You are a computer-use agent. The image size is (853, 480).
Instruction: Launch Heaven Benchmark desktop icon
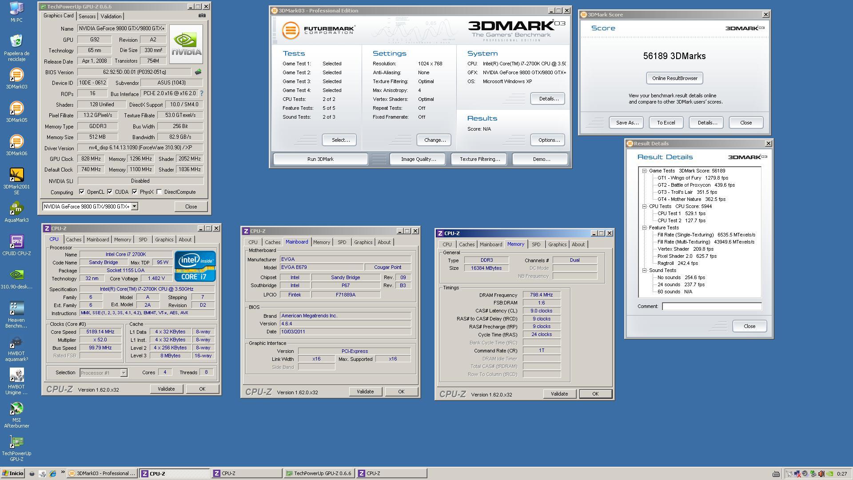click(16, 315)
